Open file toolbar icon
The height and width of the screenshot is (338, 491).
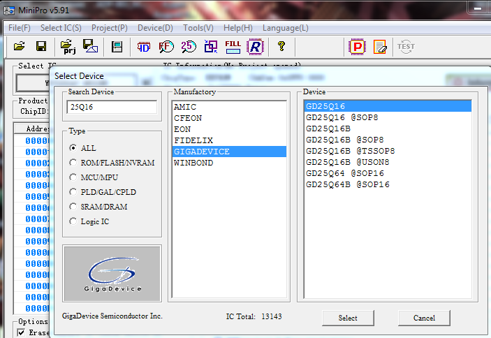(x=19, y=46)
